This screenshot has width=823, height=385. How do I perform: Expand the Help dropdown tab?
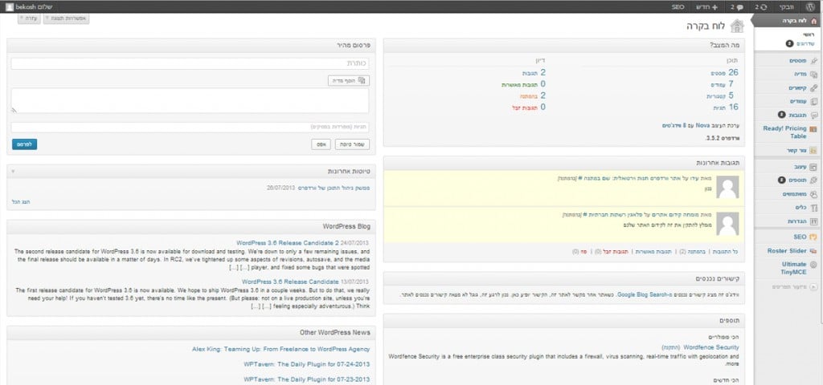[x=30, y=18]
